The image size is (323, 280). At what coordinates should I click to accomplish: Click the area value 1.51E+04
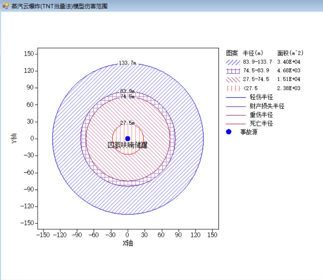click(288, 79)
